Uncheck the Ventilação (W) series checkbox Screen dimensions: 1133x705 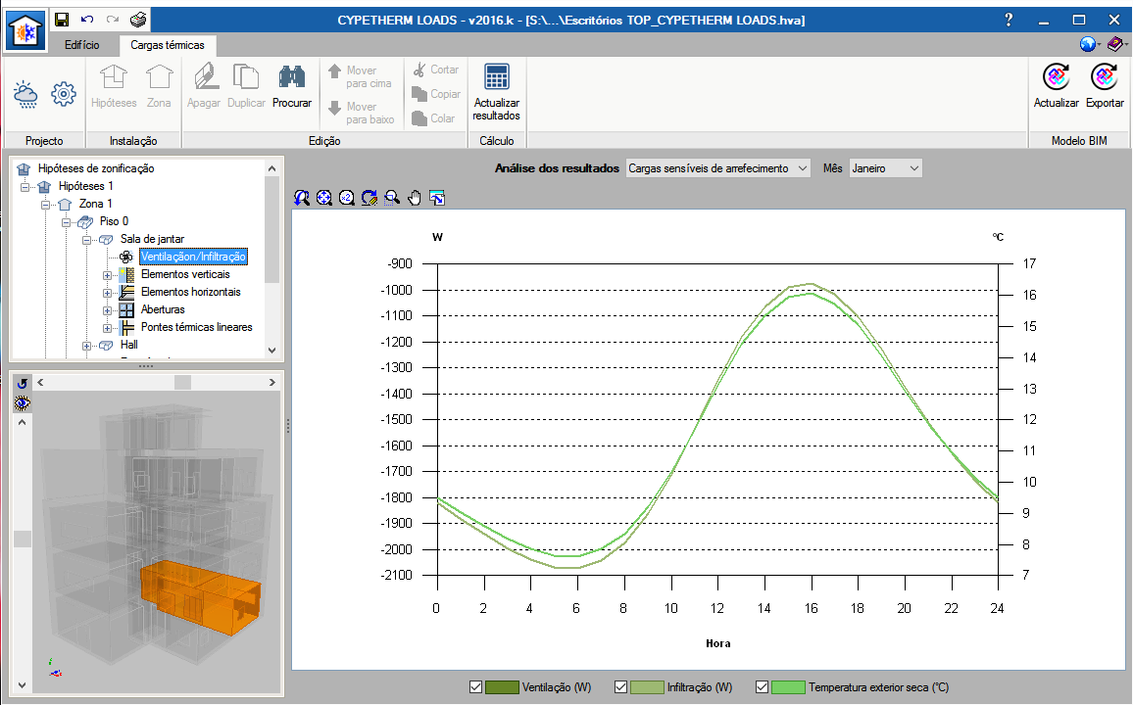point(475,687)
